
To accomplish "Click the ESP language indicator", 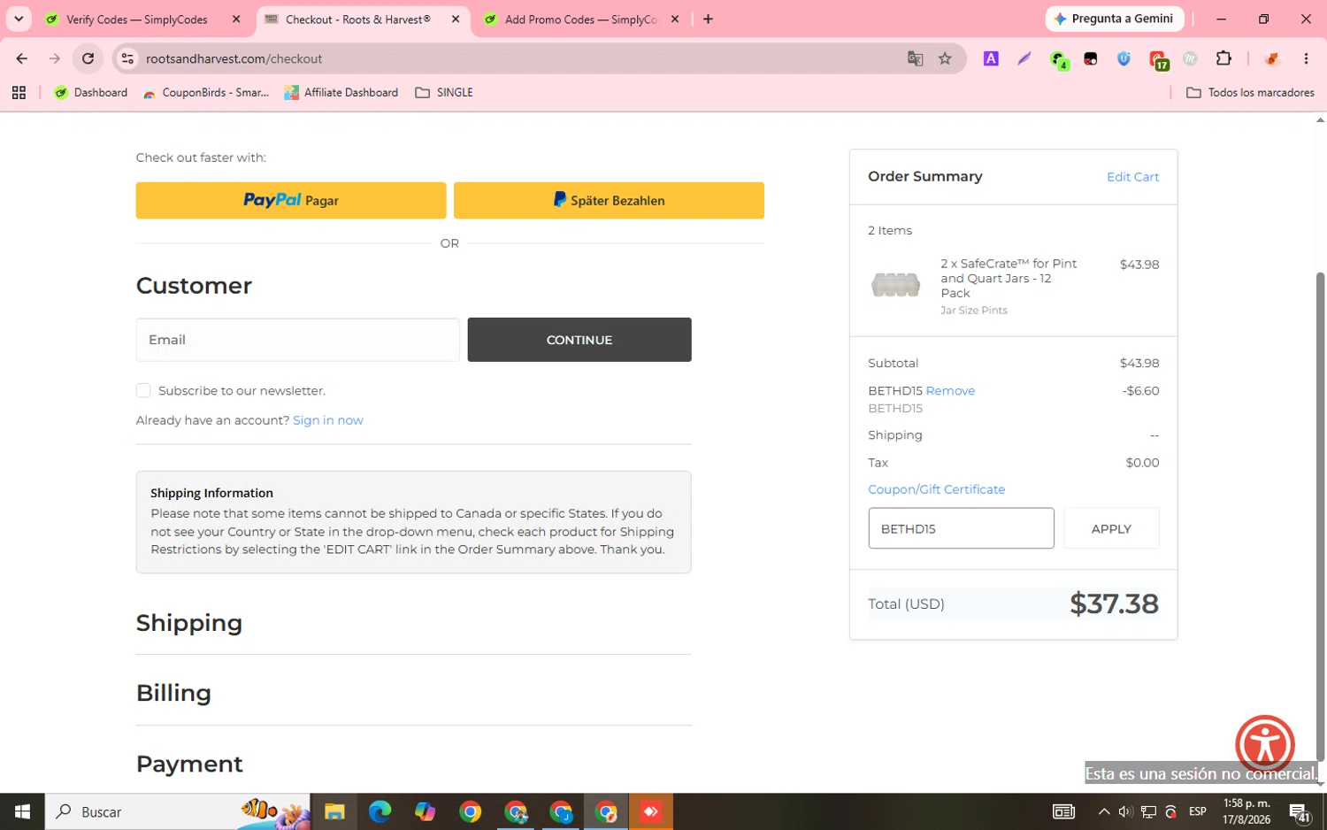I will (x=1198, y=811).
